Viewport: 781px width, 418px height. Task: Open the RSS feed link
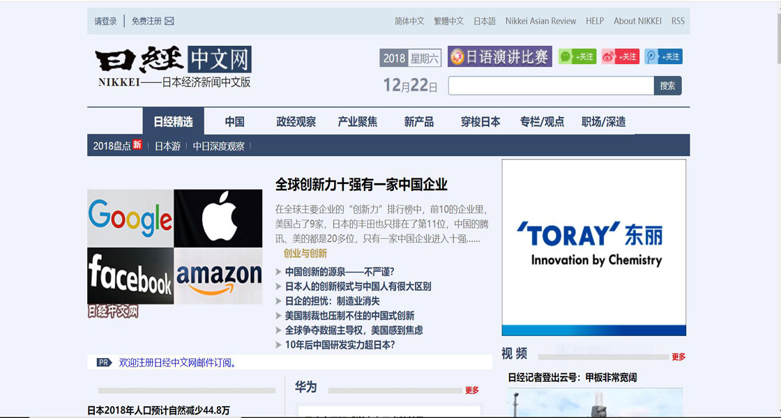pyautogui.click(x=678, y=21)
